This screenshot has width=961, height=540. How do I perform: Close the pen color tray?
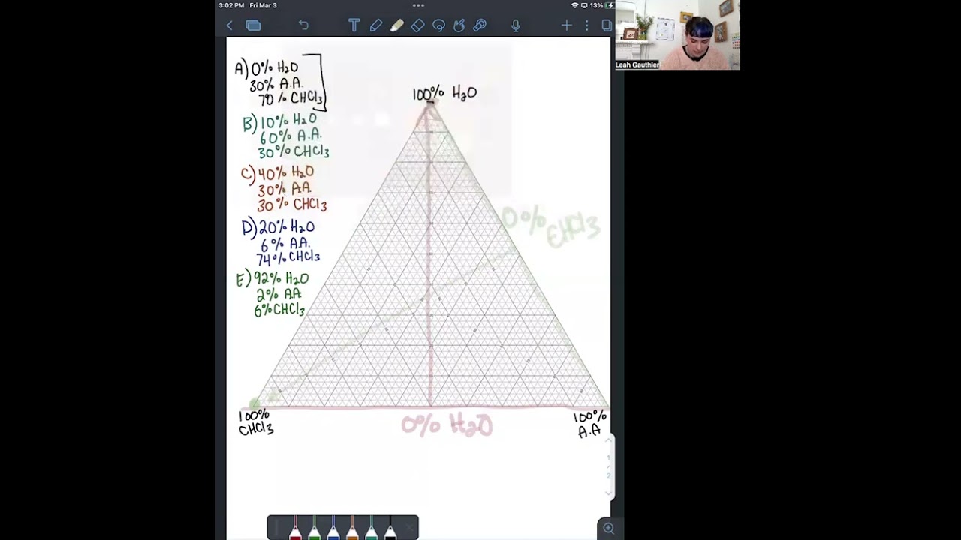tap(409, 529)
